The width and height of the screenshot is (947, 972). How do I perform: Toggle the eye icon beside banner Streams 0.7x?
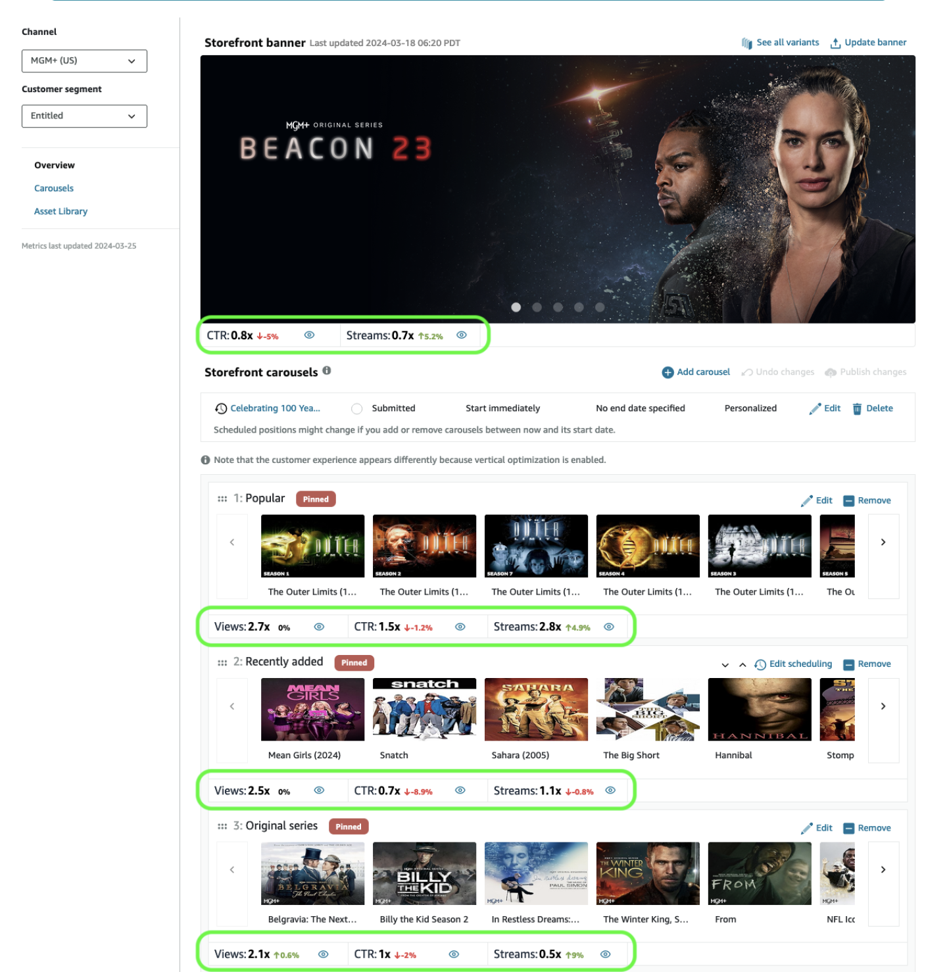tap(462, 335)
